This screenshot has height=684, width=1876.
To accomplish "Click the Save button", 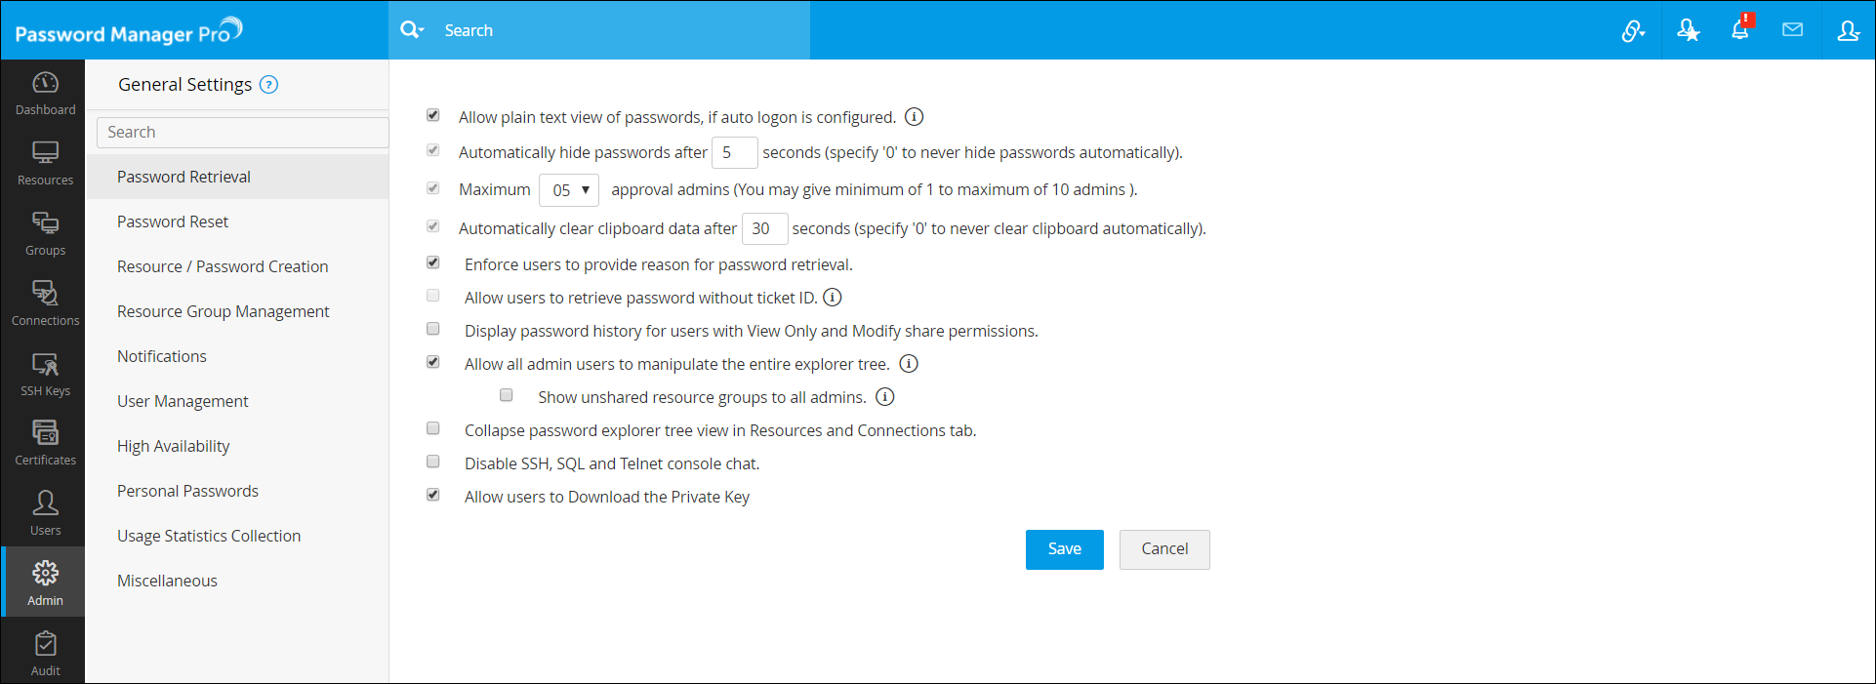I will [1064, 549].
